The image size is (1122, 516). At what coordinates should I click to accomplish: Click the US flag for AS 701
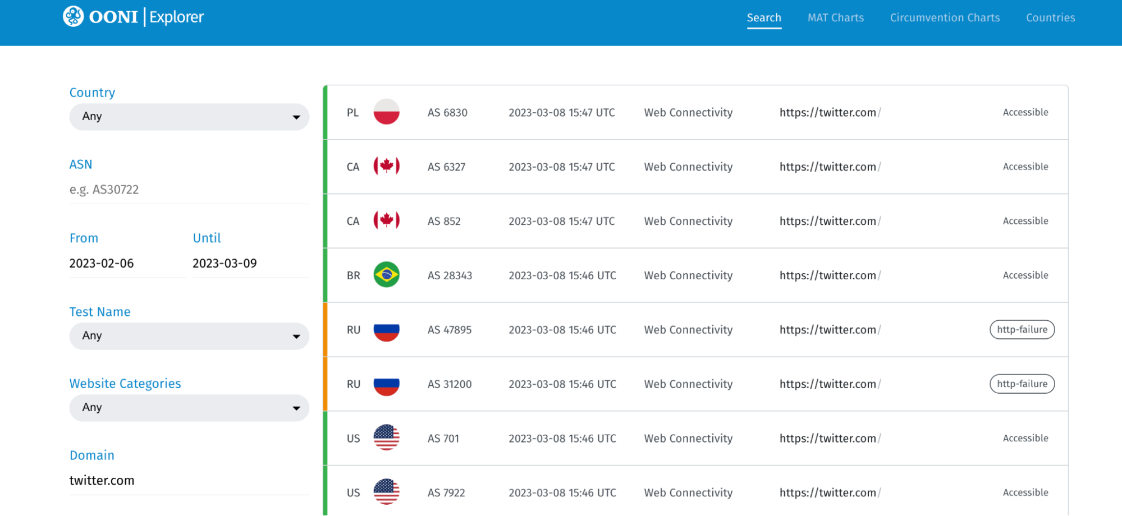coord(386,438)
